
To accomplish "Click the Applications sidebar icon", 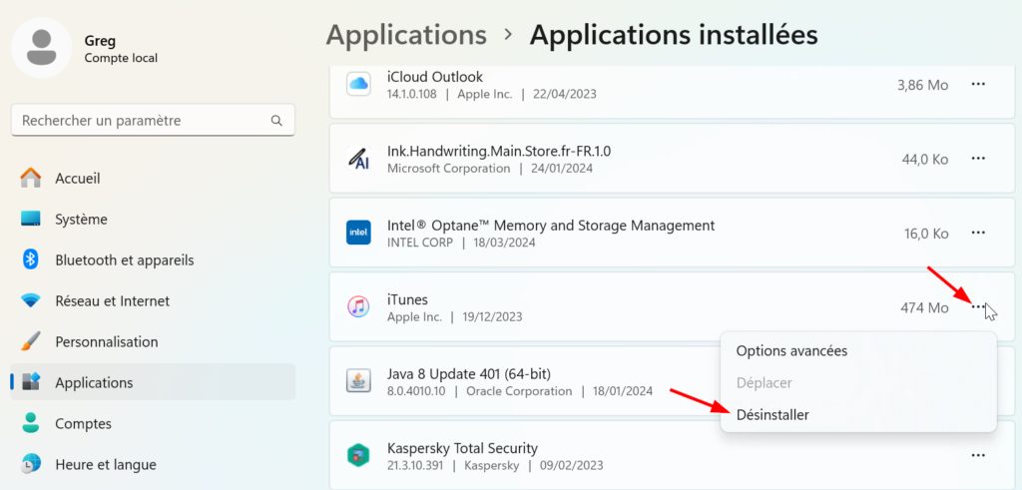I will [x=31, y=382].
